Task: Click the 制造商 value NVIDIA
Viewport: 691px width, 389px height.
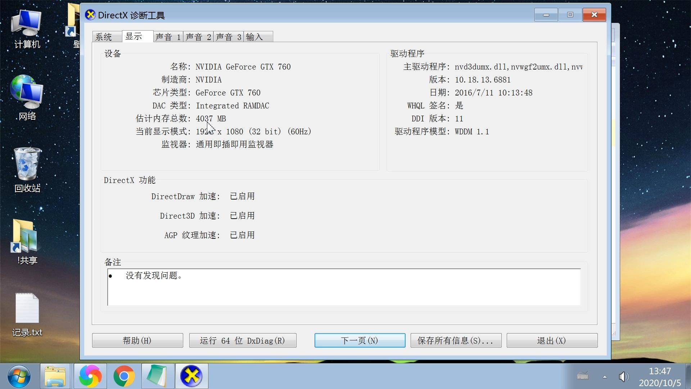Action: (208, 80)
